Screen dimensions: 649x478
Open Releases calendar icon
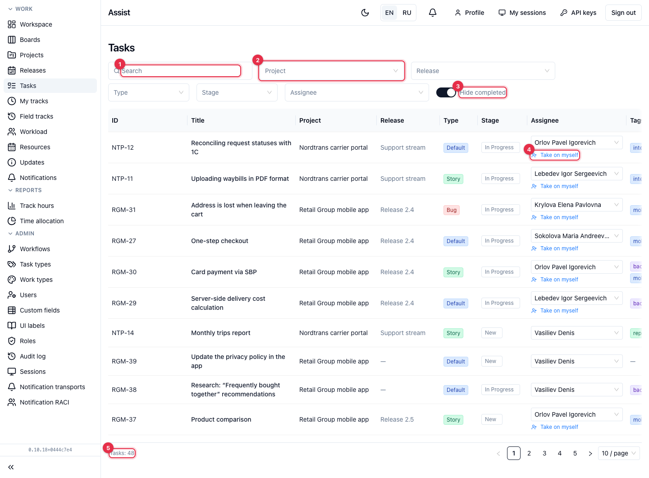pyautogui.click(x=12, y=70)
